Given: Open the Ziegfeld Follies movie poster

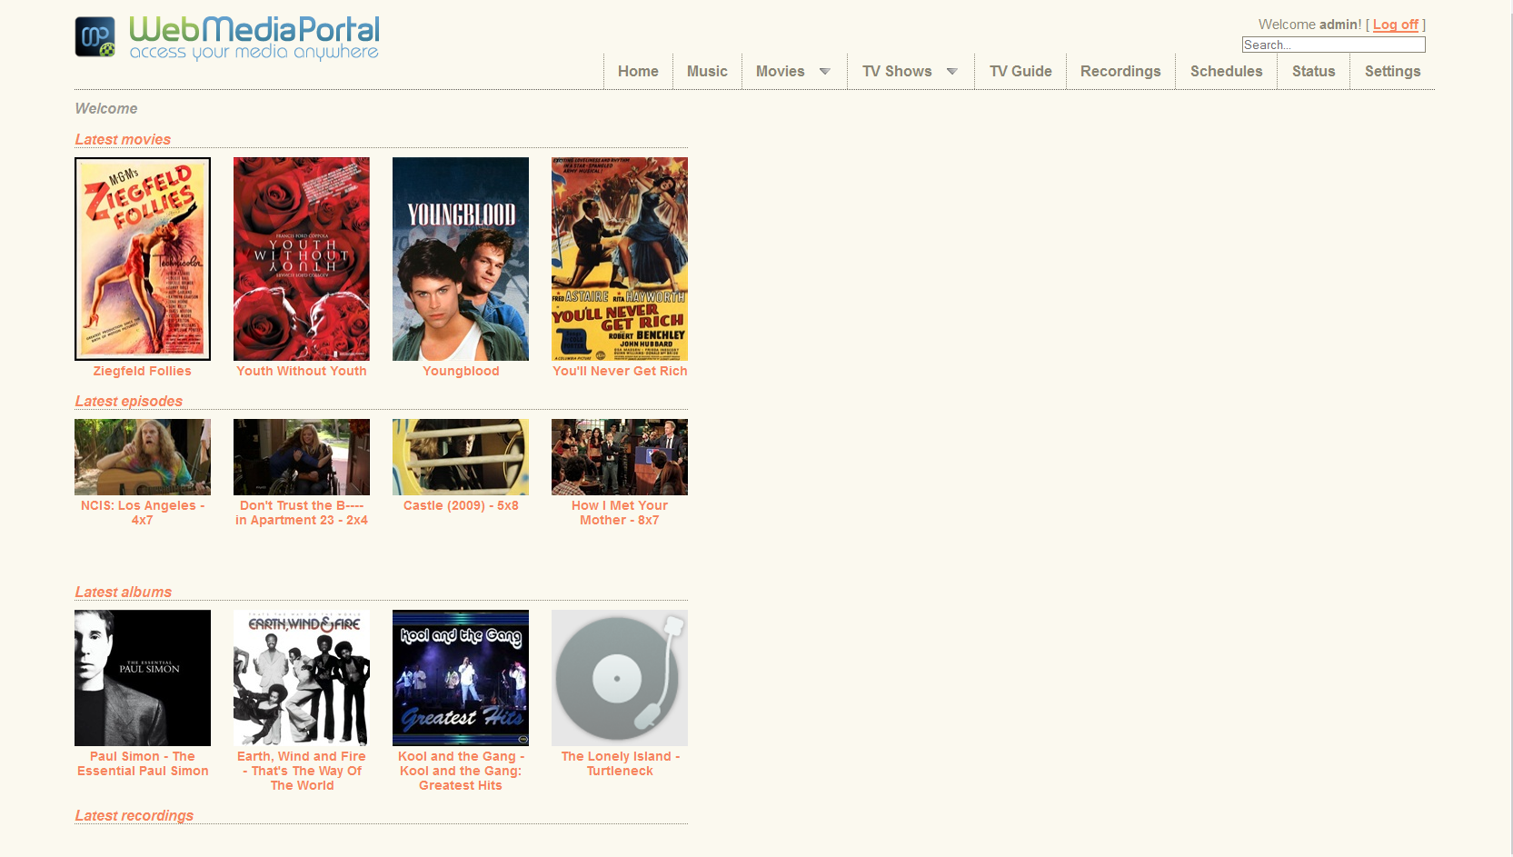Looking at the screenshot, I should pos(143,259).
